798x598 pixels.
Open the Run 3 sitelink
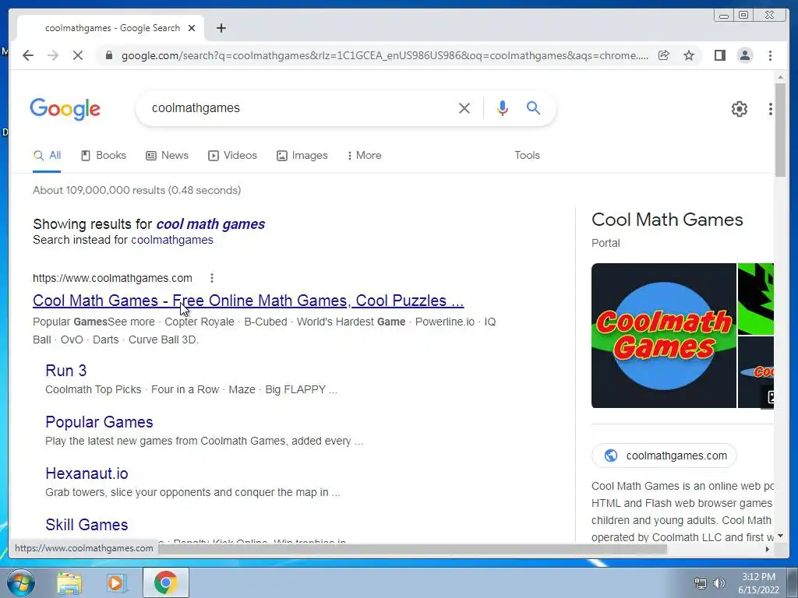[x=65, y=371]
